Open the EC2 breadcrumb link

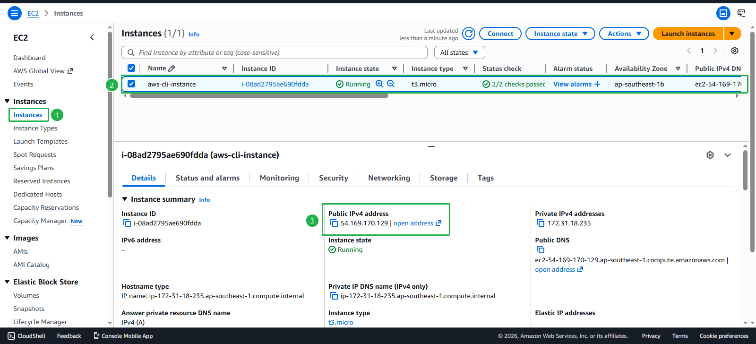point(33,13)
